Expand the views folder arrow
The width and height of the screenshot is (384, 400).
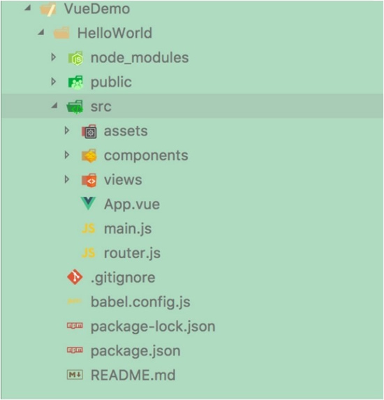67,179
